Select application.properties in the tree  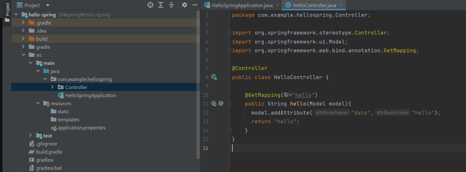click(x=82, y=128)
